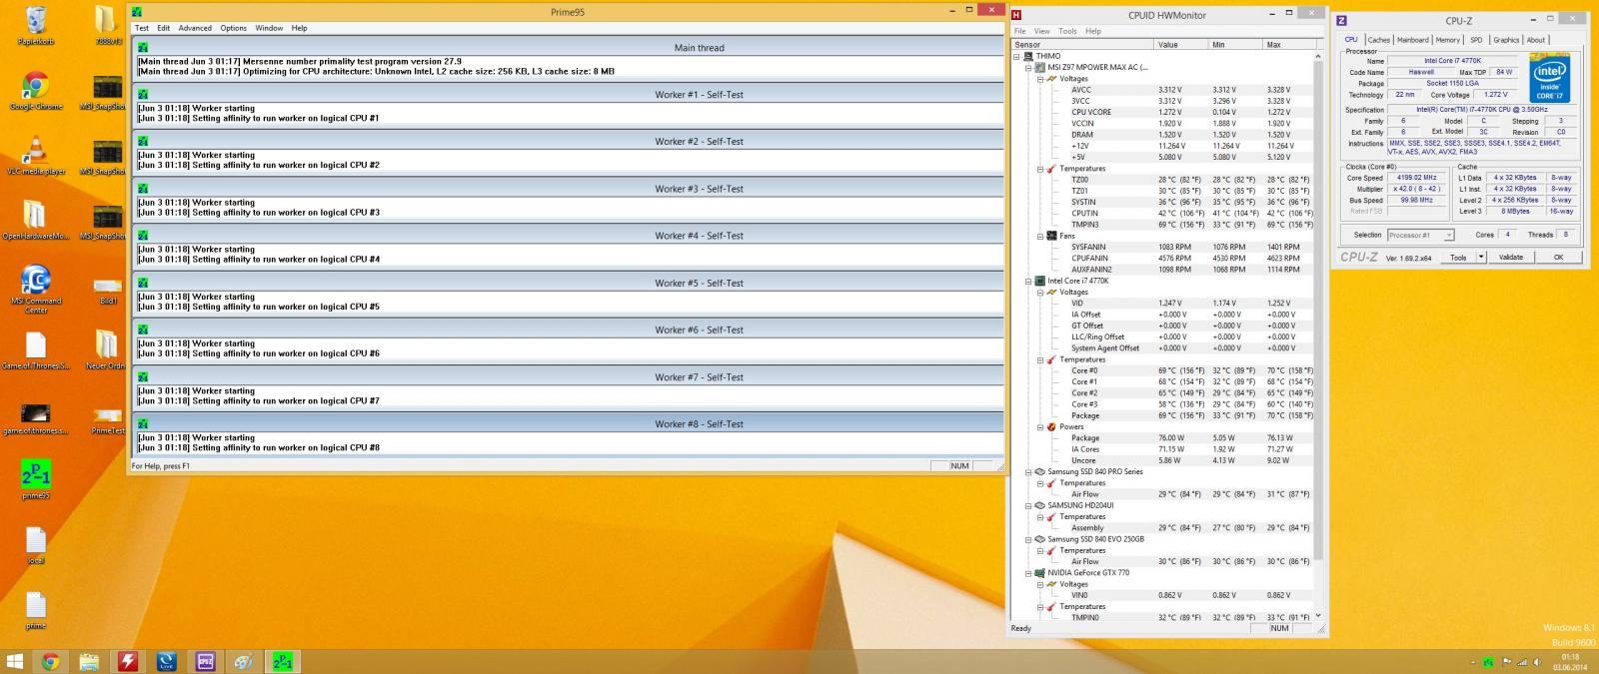Click the Prime95 title bar app icon
Image resolution: width=1599 pixels, height=674 pixels.
tap(137, 12)
